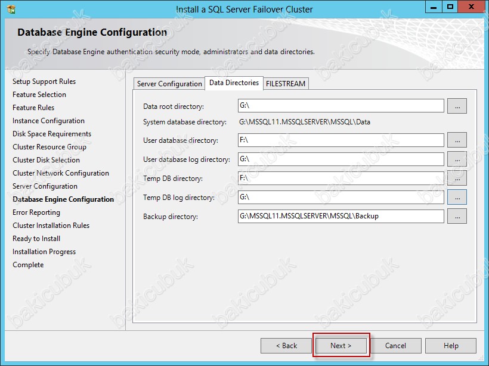Image resolution: width=489 pixels, height=366 pixels.
Task: Switch to the Server Configuration tab
Action: 169,84
